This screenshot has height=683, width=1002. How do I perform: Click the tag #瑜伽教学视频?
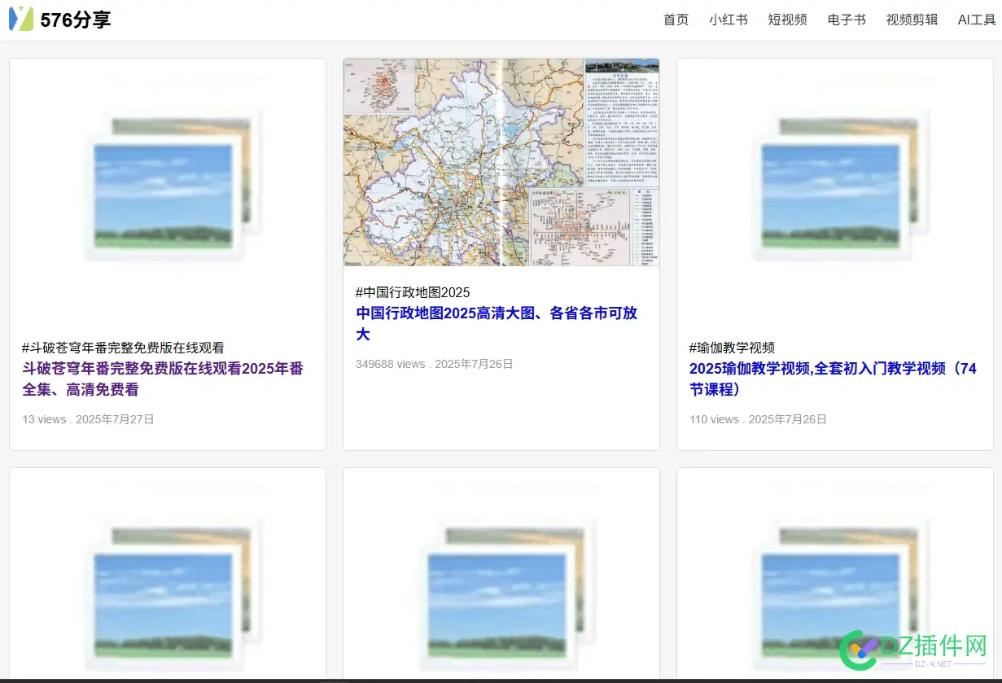pos(730,347)
